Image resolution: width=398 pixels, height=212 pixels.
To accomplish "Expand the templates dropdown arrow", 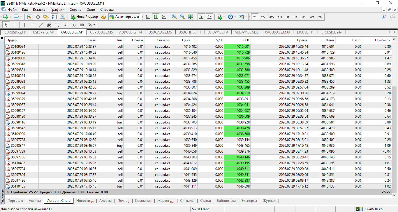I will (246, 17).
